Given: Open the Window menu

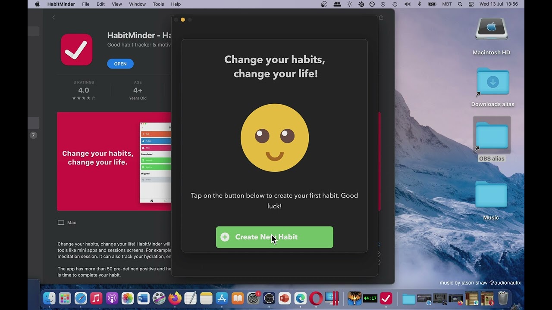Looking at the screenshot, I should coord(137,4).
